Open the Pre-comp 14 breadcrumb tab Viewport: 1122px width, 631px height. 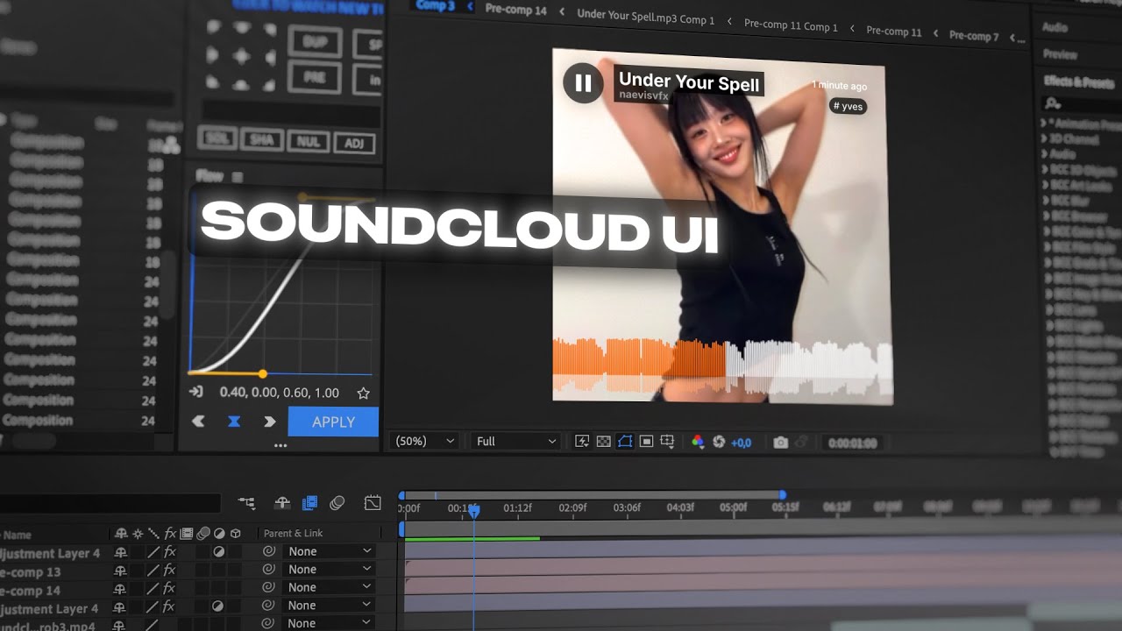click(516, 11)
